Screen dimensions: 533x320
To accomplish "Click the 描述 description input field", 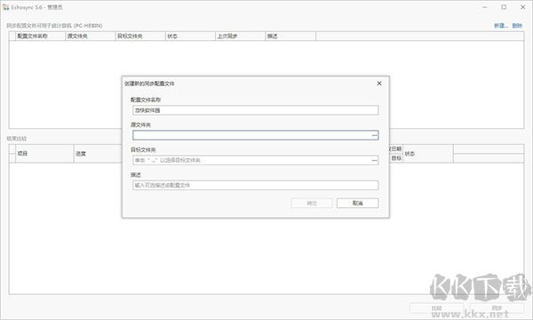I will (x=255, y=186).
